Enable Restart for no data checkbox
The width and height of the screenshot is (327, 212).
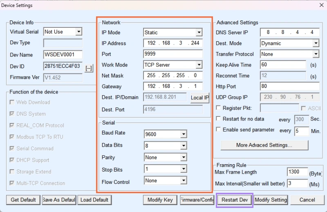coord(218,118)
